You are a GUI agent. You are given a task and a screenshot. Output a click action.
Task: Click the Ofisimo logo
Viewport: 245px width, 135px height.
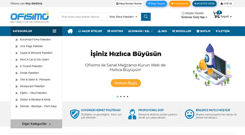(x=30, y=17)
